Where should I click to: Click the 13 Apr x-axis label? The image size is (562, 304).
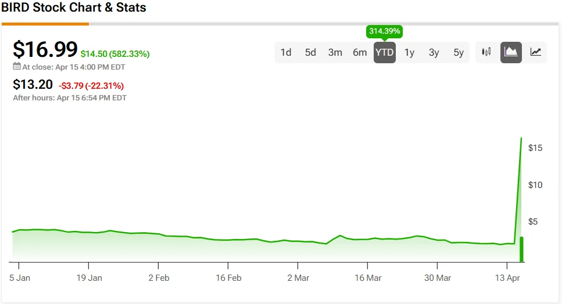[x=507, y=278]
